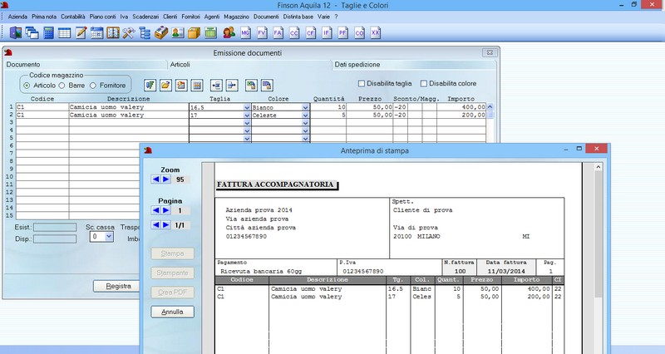Screen dimensions: 665x354
Task: Open the IF document icon
Action: [x=327, y=32]
